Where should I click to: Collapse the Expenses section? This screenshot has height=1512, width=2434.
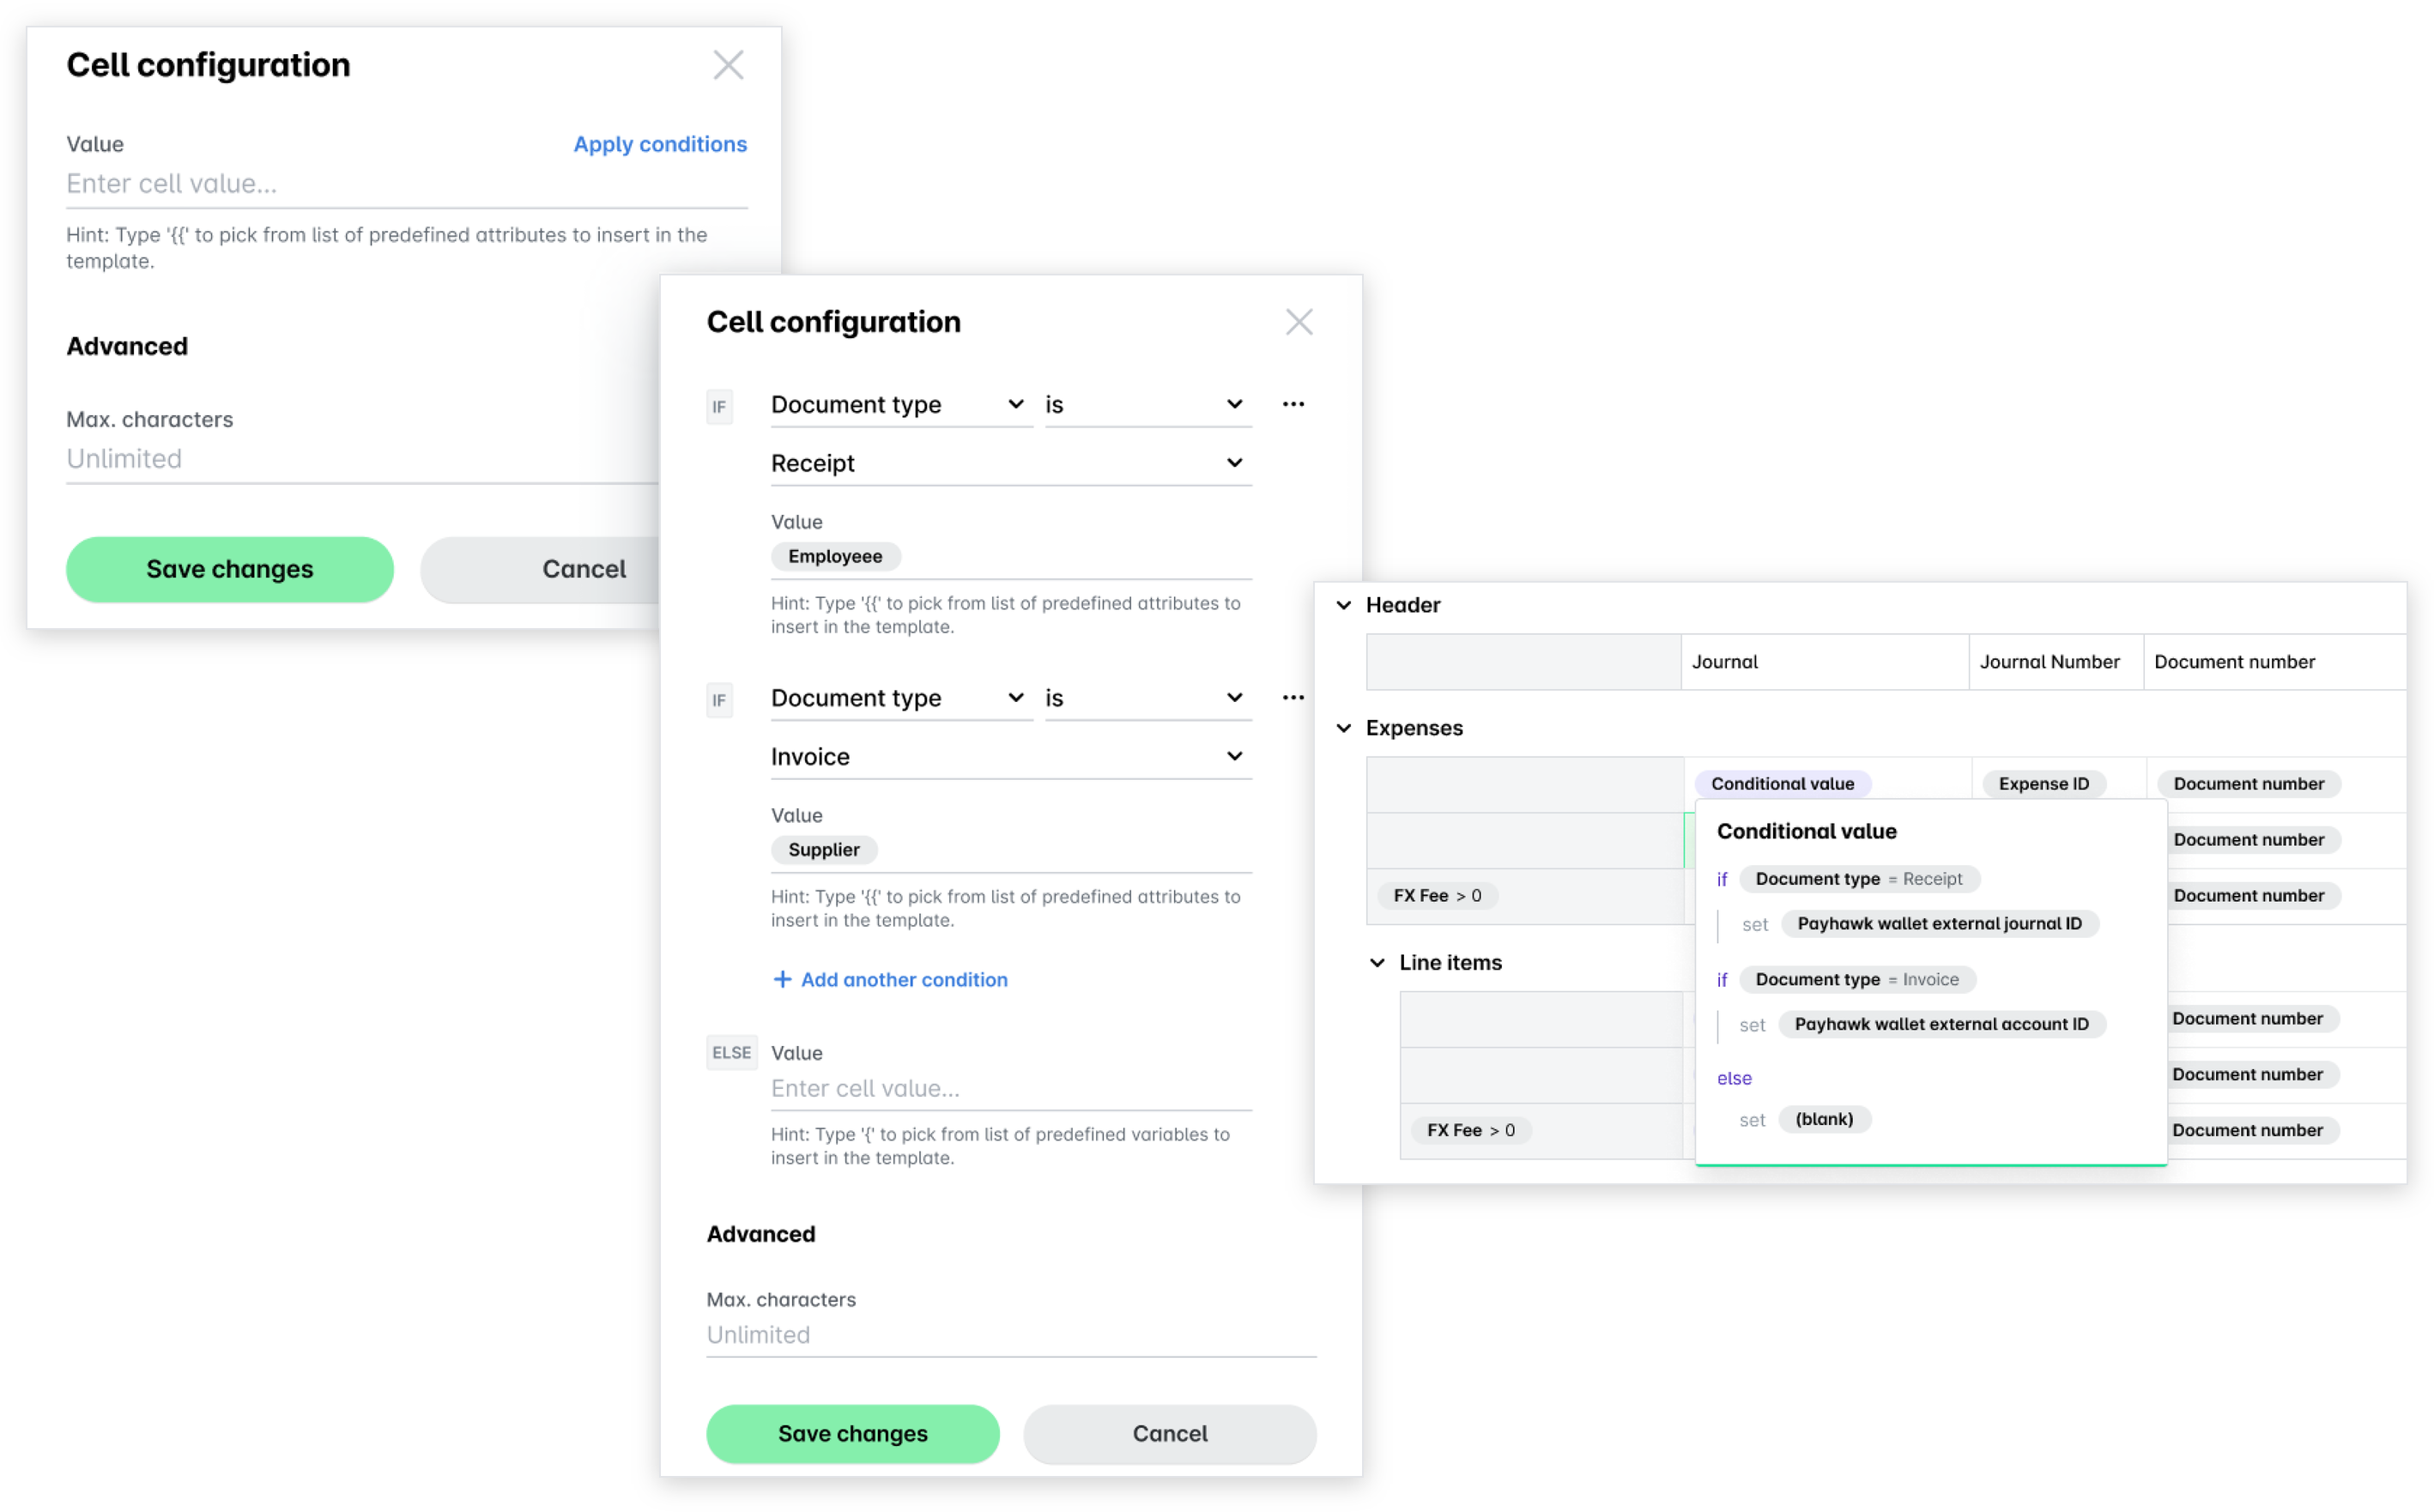[x=1343, y=728]
